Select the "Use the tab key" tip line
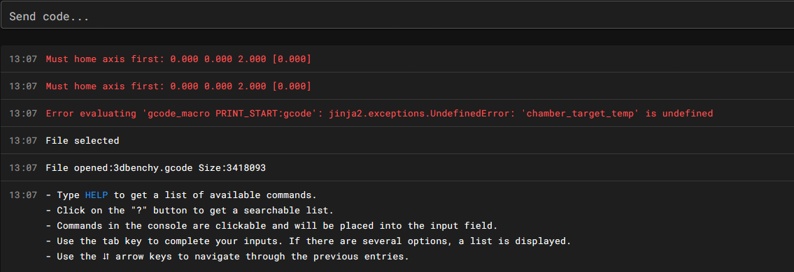Image resolution: width=794 pixels, height=272 pixels. click(309, 241)
